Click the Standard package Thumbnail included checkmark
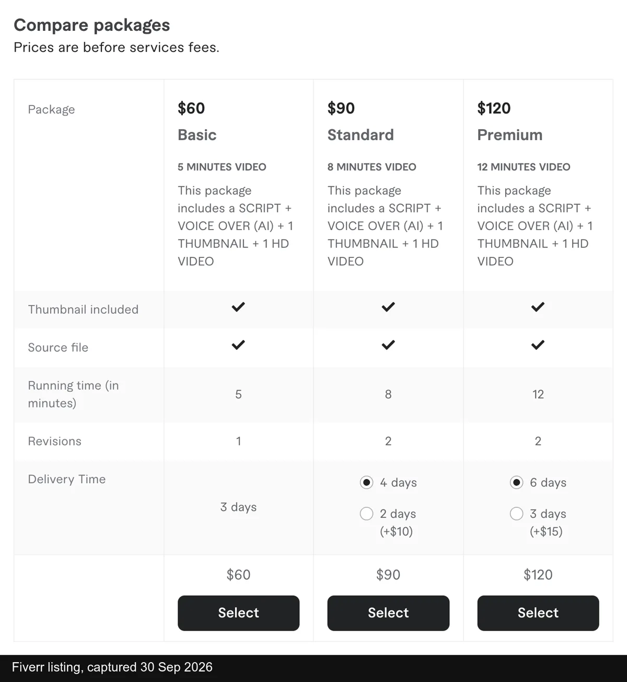 (x=388, y=307)
